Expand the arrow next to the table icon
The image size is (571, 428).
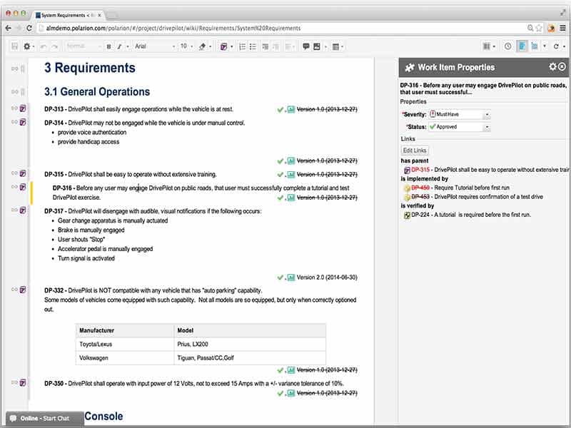(343, 47)
